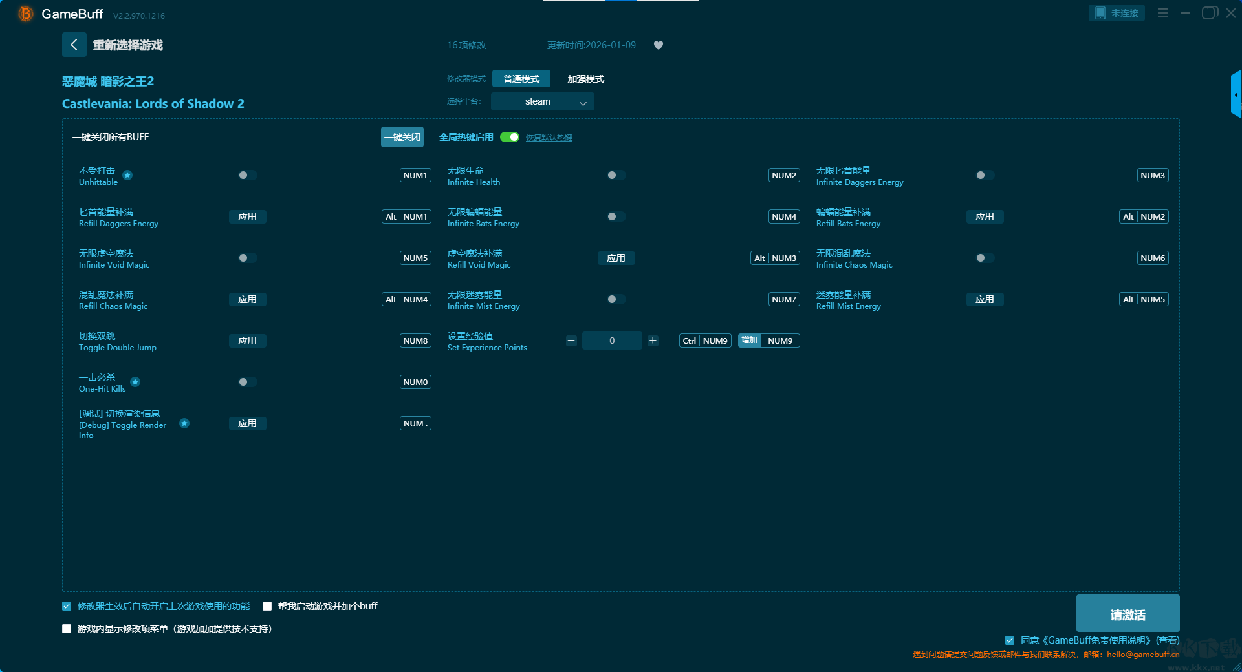Screen dimensions: 1242x672
Task: Expand the side panel handle on the right edge
Action: point(1236,94)
